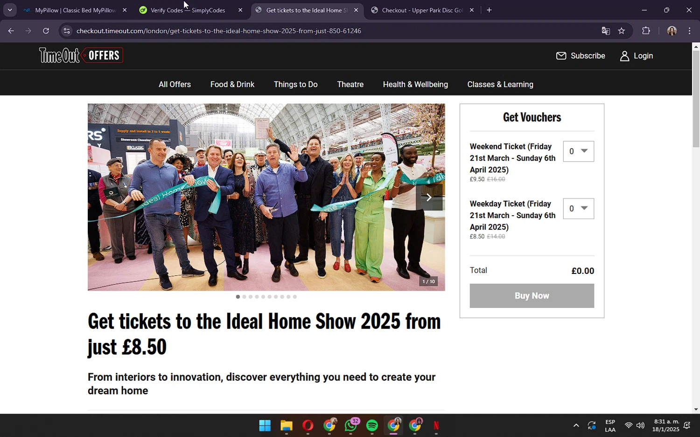Bookmark this page with star icon
The width and height of the screenshot is (700, 437).
point(622,31)
